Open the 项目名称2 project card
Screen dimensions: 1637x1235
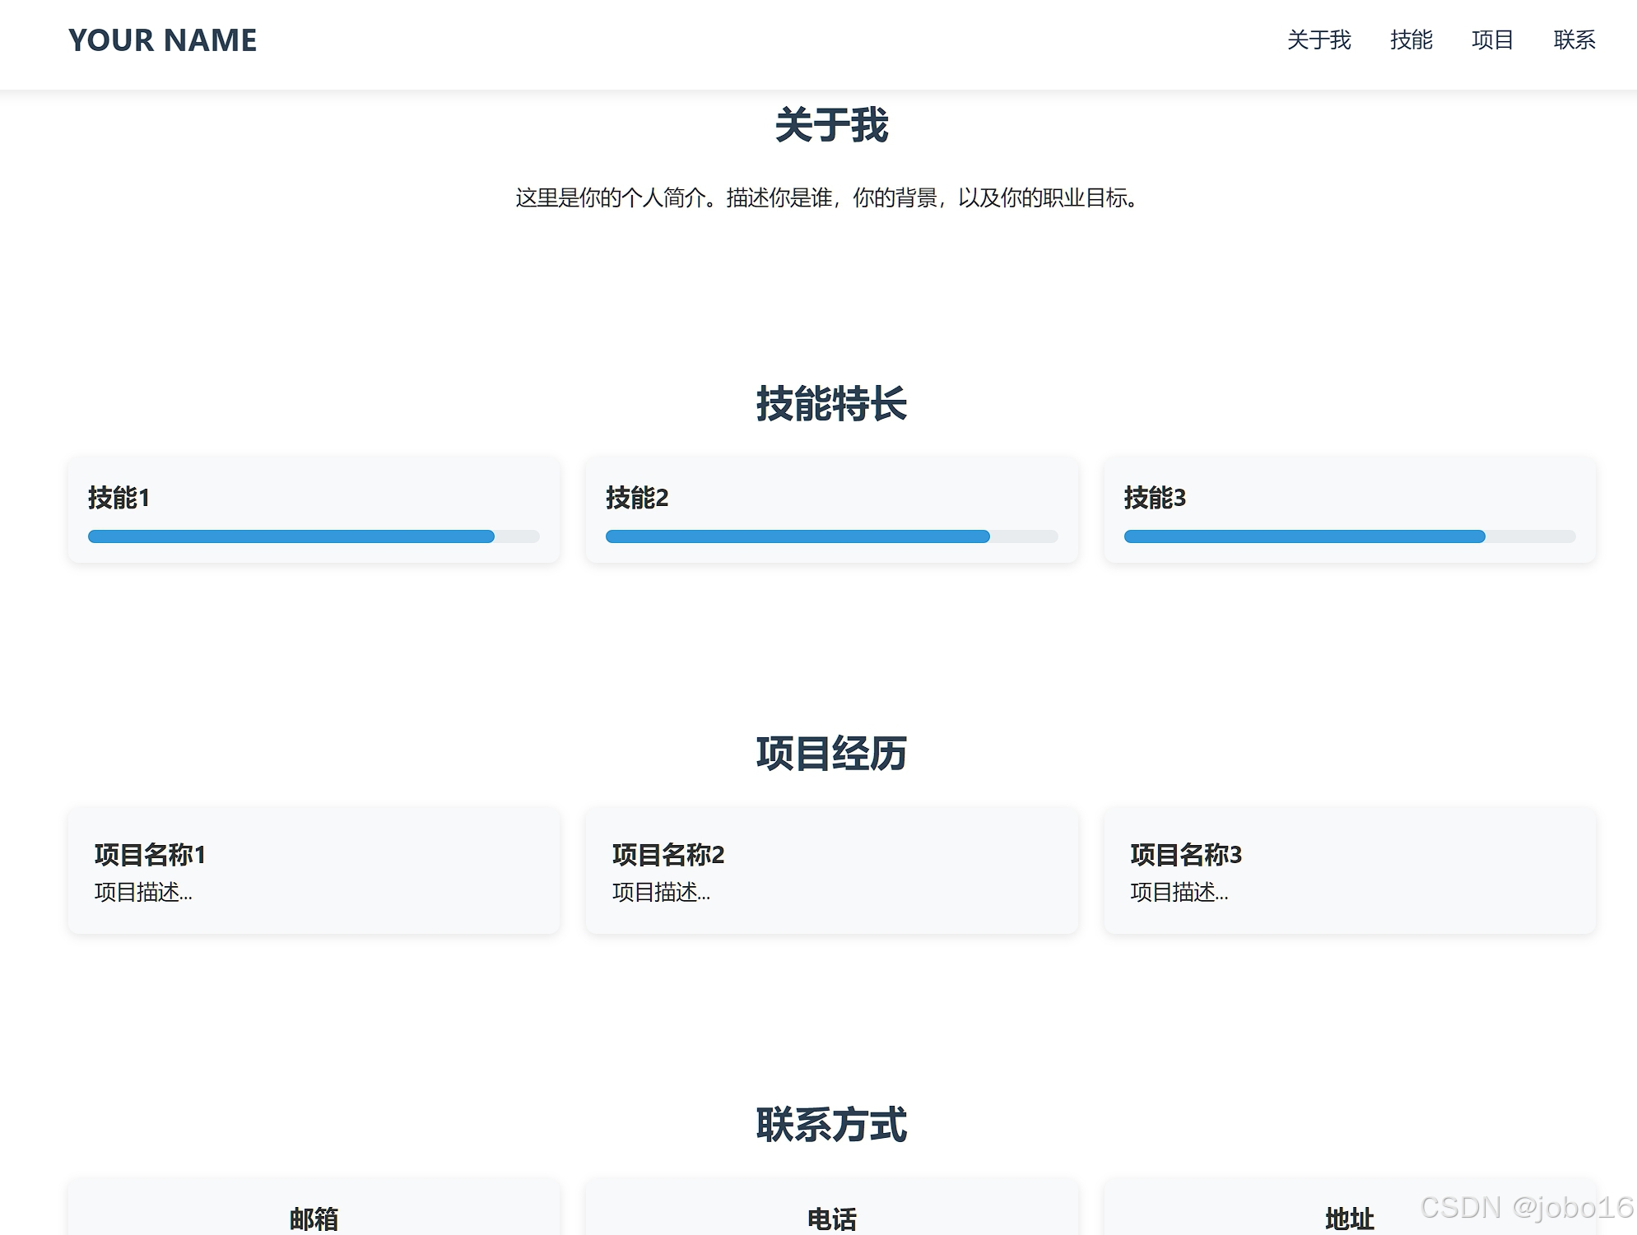831,871
